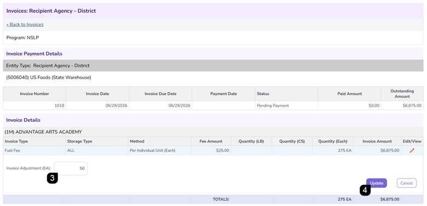Screen dimensions: 427x206
Task: Select the Invoices: Recipient Agency - District title
Action: [51, 11]
